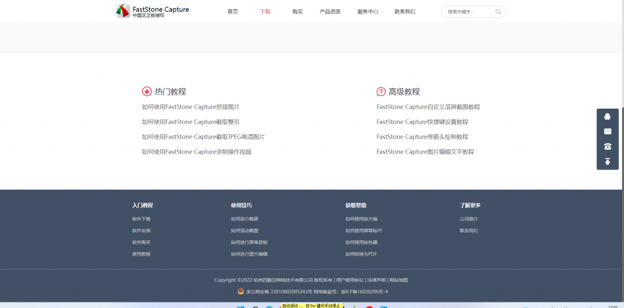Open FastStone Capture图片编辑文字教程
The image size is (624, 308).
pos(425,152)
